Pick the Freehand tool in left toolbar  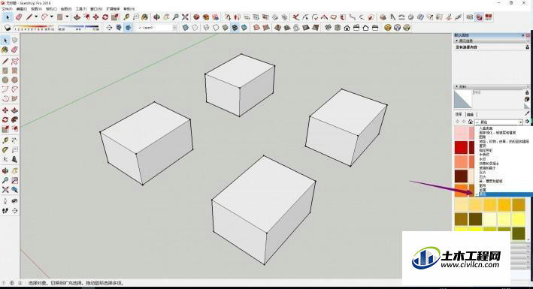(x=14, y=61)
